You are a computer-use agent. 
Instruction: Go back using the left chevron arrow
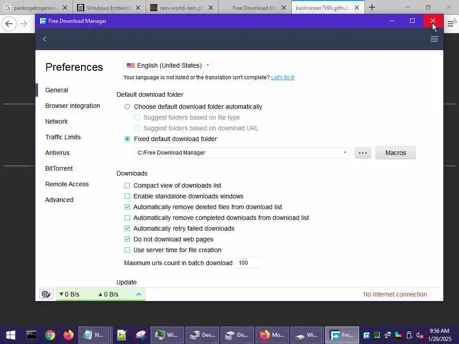coord(44,39)
